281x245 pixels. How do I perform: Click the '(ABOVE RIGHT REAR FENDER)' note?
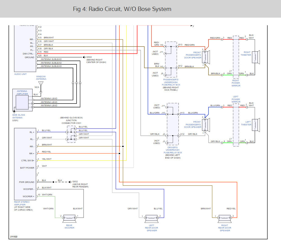click(80, 186)
